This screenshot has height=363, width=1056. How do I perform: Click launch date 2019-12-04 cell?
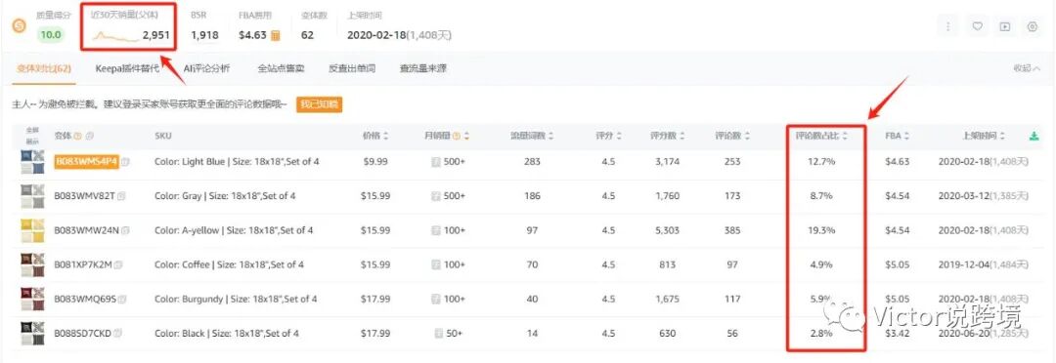tap(984, 264)
